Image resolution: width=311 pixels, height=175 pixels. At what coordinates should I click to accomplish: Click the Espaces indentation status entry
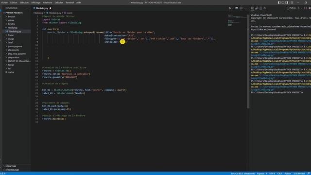tap(262, 174)
